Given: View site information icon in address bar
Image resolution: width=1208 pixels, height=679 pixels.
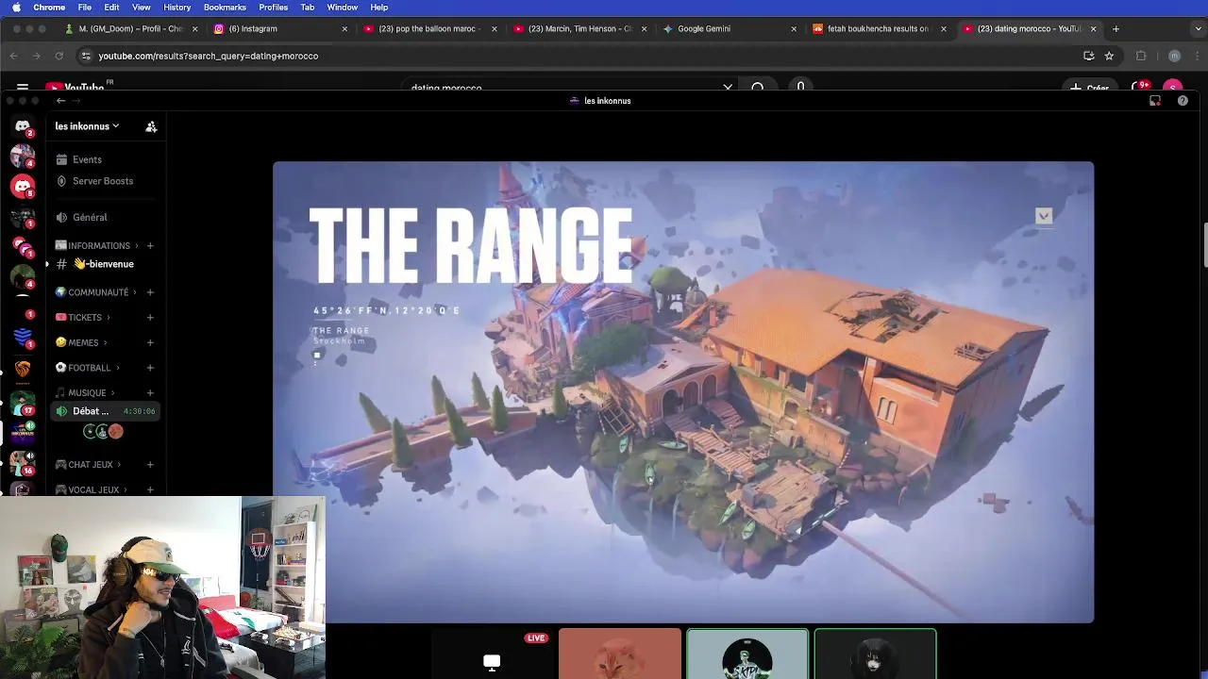Looking at the screenshot, I should [85, 56].
